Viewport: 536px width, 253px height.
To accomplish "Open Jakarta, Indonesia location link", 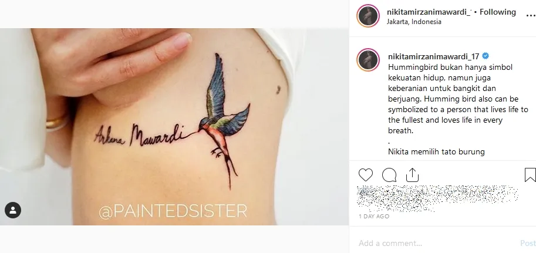I will (414, 22).
